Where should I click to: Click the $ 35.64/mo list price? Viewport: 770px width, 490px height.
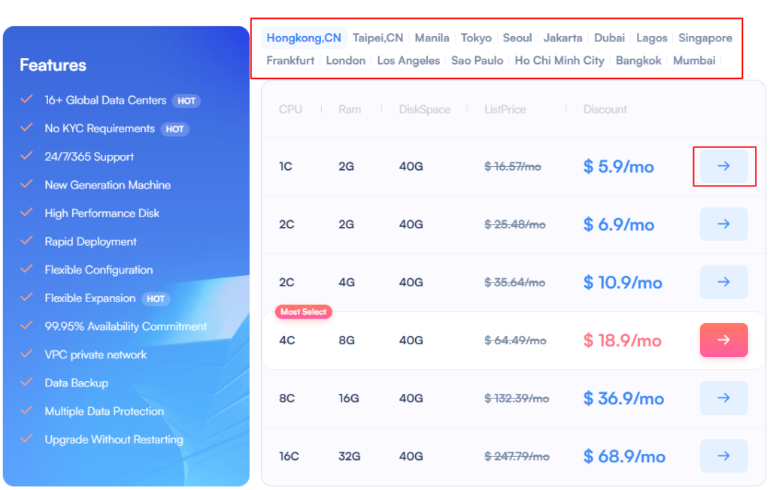click(514, 283)
